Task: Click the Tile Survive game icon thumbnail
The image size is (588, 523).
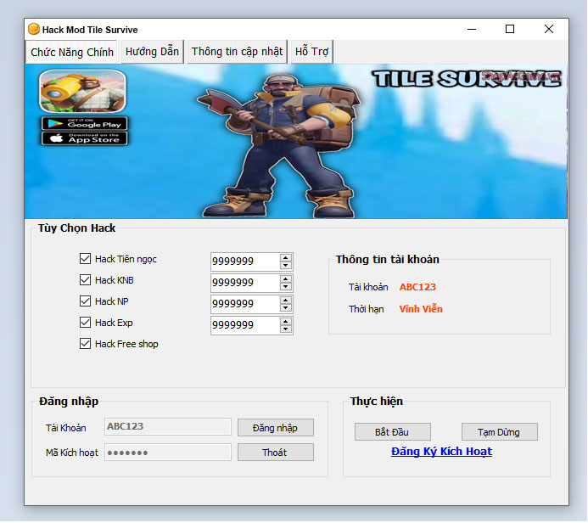Action: pos(82,91)
